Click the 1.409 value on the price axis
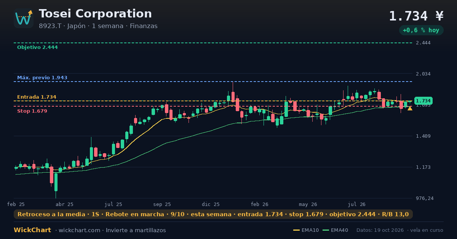Image resolution: width=457 pixels, height=239 pixels. [x=423, y=136]
